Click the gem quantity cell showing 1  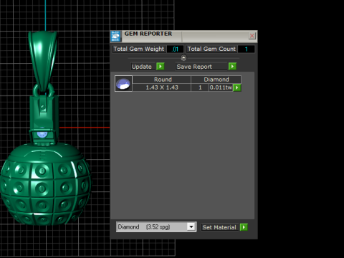(200, 87)
